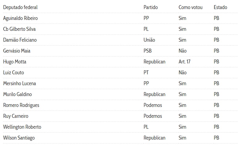The width and height of the screenshot is (238, 145).
Task: Select the Damião Feliciano row name
Action: [20, 40]
